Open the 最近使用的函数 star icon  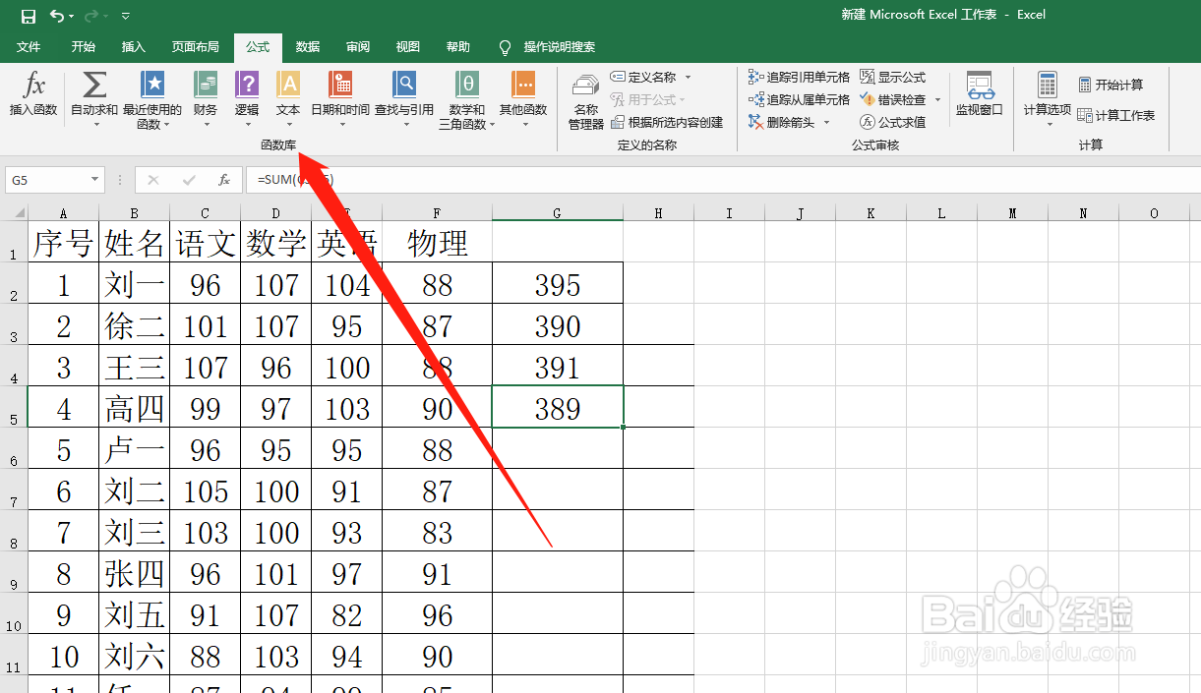pos(152,86)
